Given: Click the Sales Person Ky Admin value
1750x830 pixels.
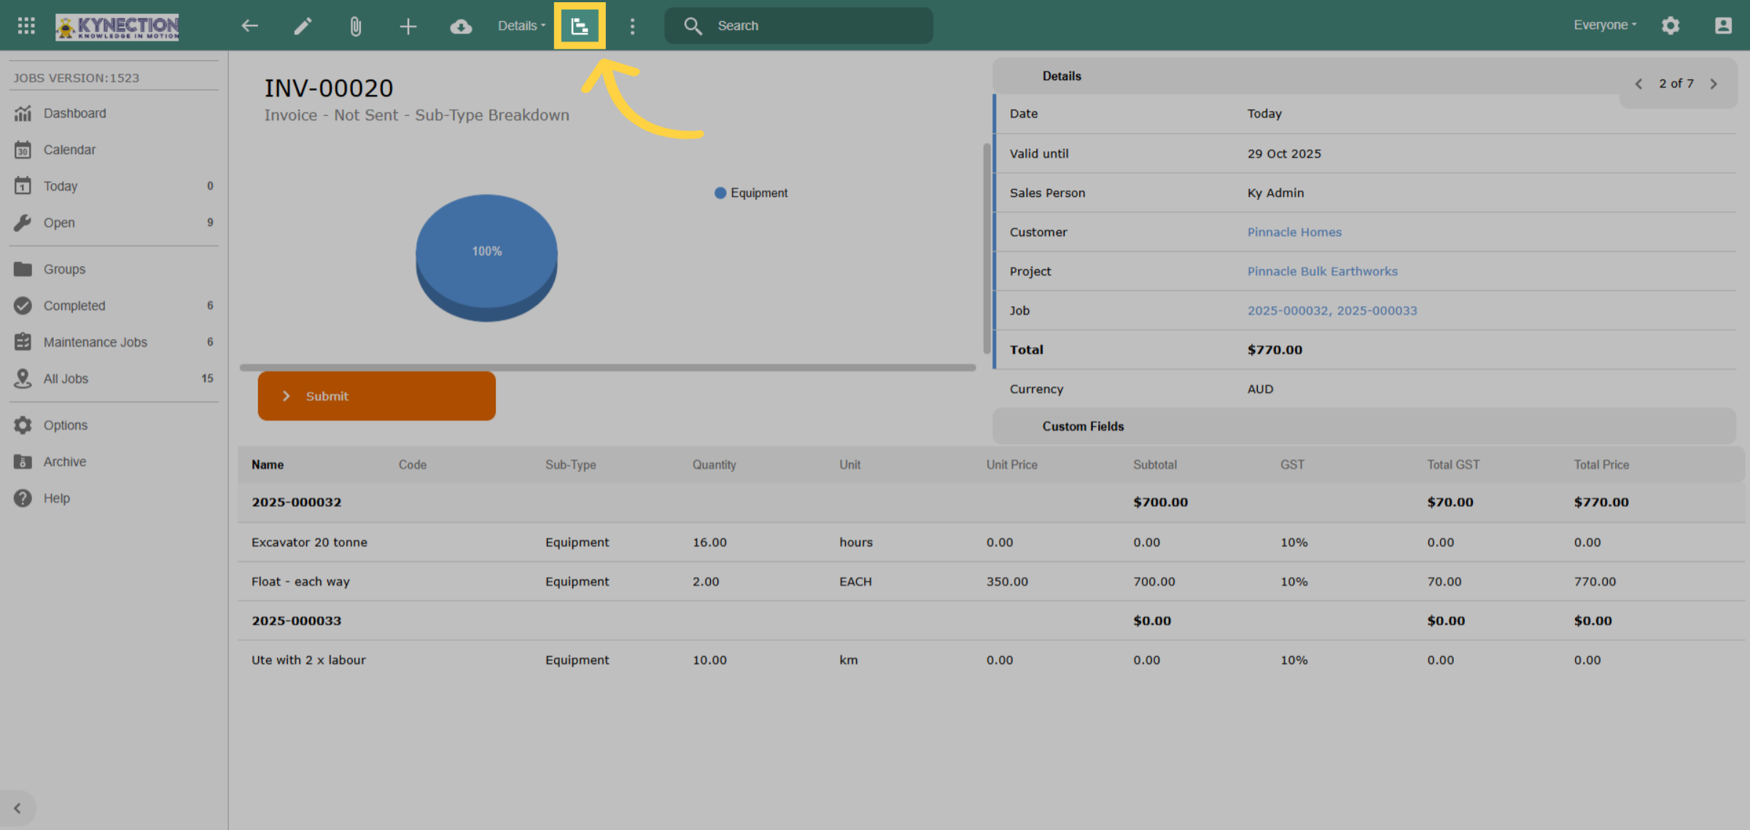Looking at the screenshot, I should tap(1275, 193).
